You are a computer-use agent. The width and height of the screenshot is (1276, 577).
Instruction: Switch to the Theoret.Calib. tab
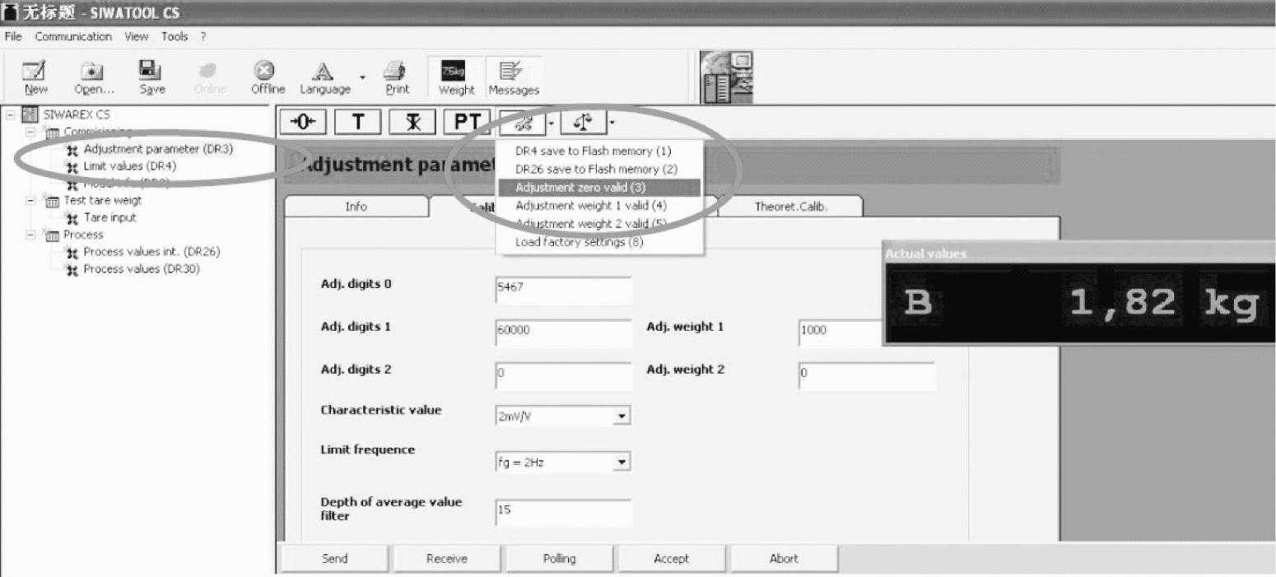(790, 207)
